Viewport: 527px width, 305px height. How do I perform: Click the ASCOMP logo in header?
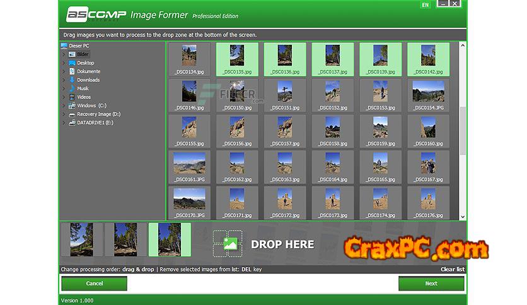click(x=96, y=14)
